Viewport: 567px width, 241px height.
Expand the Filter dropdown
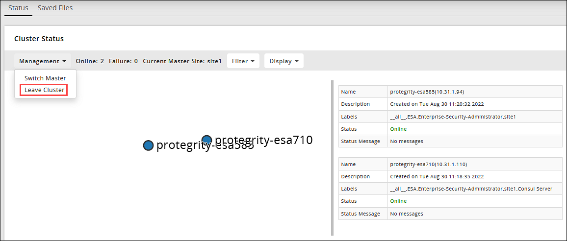tap(243, 61)
